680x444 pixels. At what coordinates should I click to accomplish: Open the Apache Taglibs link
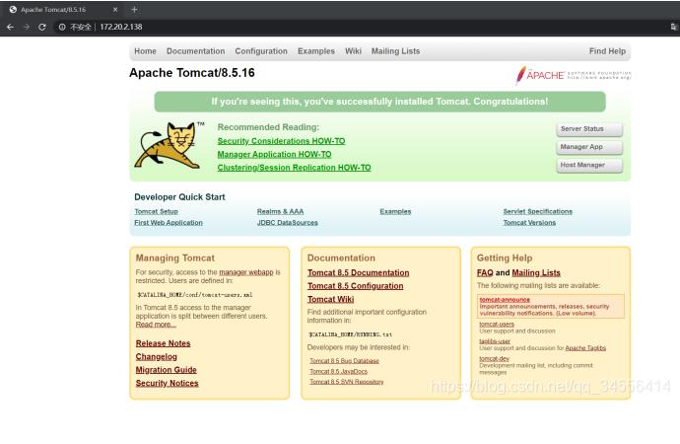pyautogui.click(x=585, y=348)
